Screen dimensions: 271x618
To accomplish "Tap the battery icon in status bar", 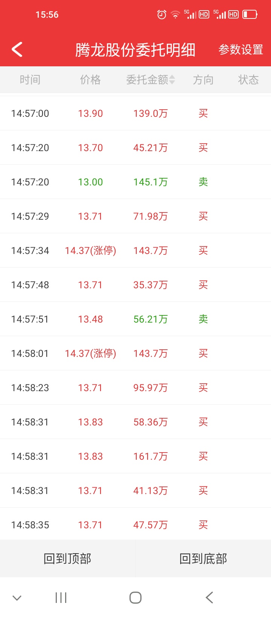I will pos(250,15).
